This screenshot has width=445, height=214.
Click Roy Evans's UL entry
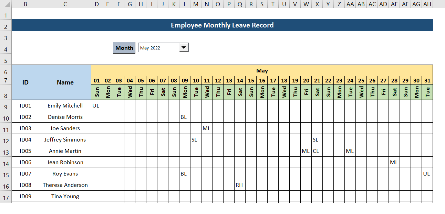pyautogui.click(x=427, y=173)
